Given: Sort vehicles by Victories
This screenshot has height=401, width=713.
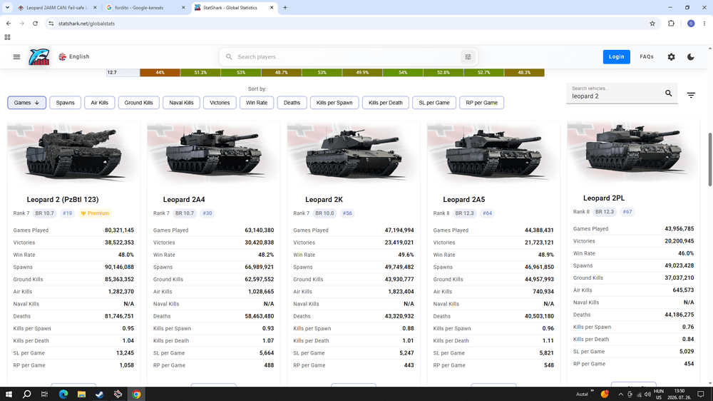Looking at the screenshot, I should point(220,103).
